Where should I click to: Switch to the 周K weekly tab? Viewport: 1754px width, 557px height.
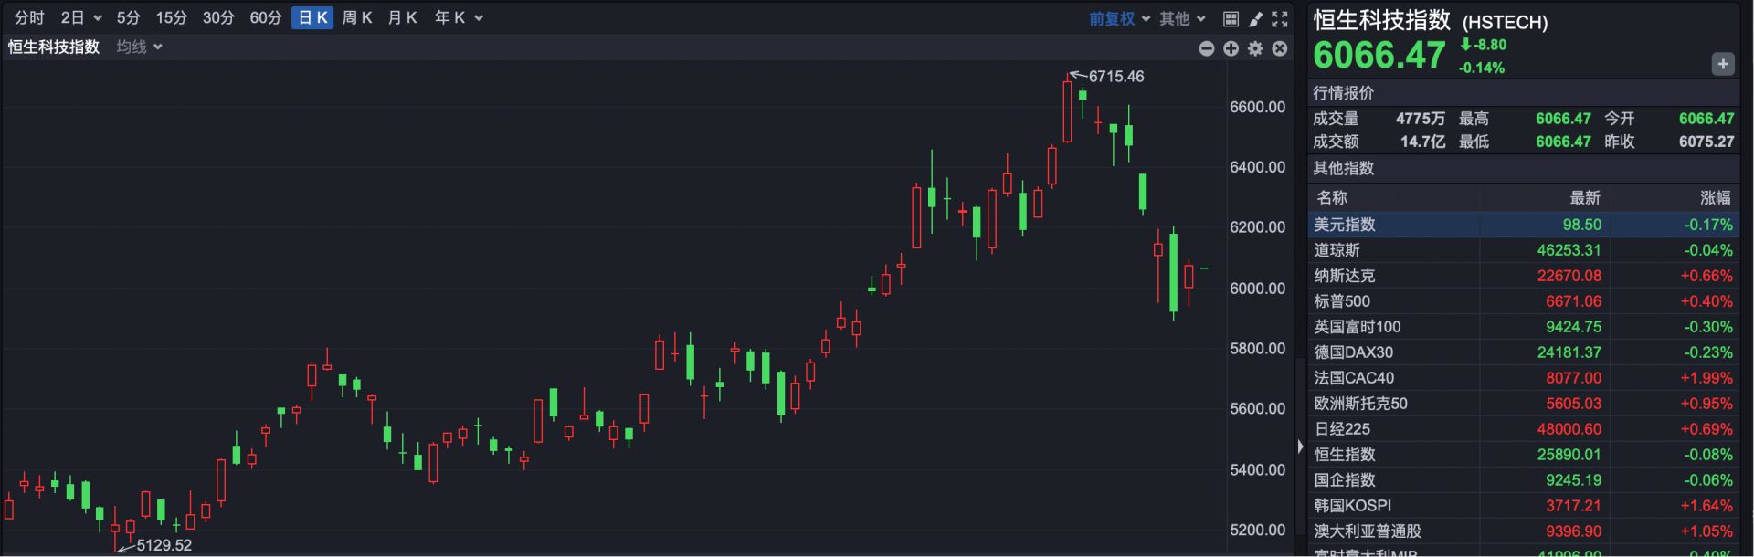point(356,18)
